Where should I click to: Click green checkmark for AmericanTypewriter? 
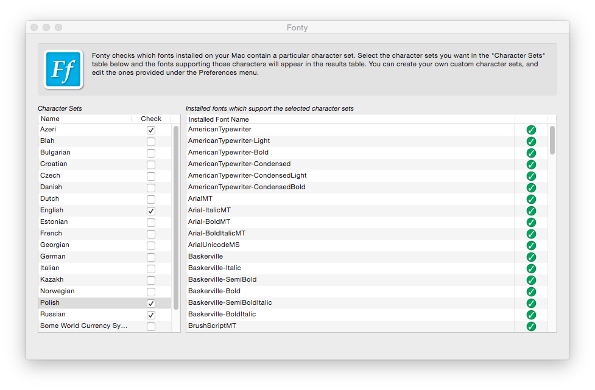click(531, 130)
